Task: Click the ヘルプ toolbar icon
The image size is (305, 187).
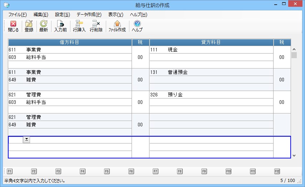Action: [x=137, y=26]
